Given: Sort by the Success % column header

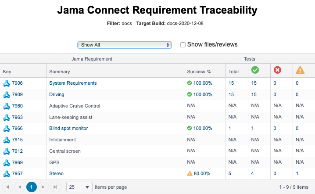Looking at the screenshot, I should (199, 72).
